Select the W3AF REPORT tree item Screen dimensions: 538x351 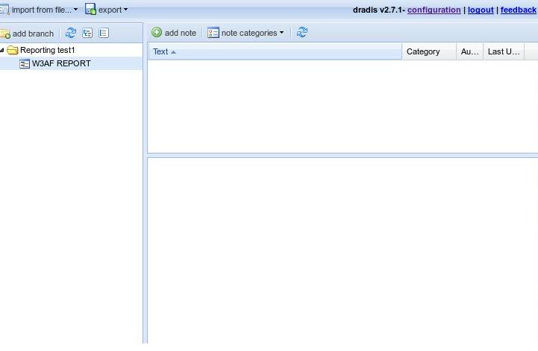point(61,64)
